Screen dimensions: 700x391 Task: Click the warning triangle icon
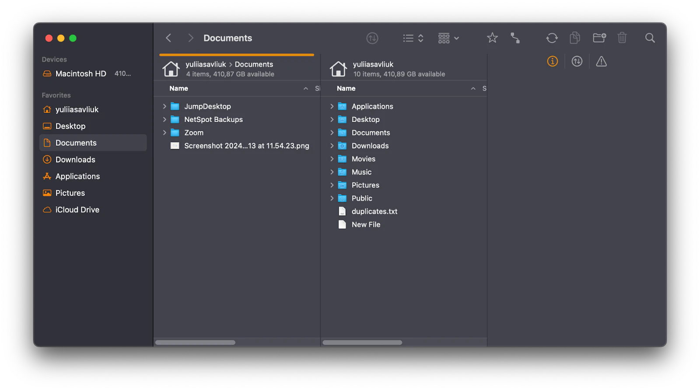pyautogui.click(x=601, y=62)
